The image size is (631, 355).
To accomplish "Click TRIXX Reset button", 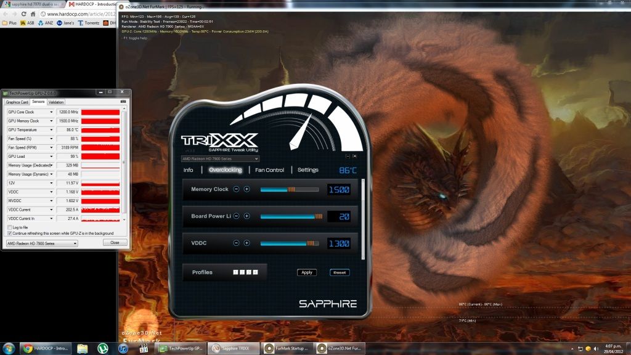I will pos(340,272).
